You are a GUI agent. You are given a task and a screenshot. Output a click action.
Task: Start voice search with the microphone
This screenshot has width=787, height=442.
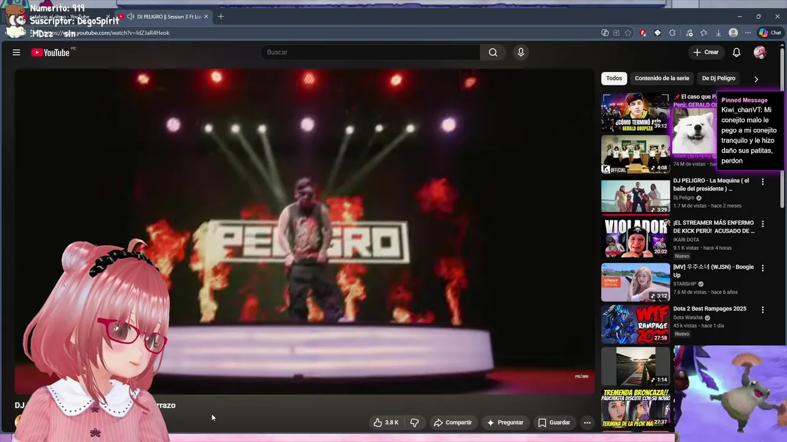coord(521,52)
